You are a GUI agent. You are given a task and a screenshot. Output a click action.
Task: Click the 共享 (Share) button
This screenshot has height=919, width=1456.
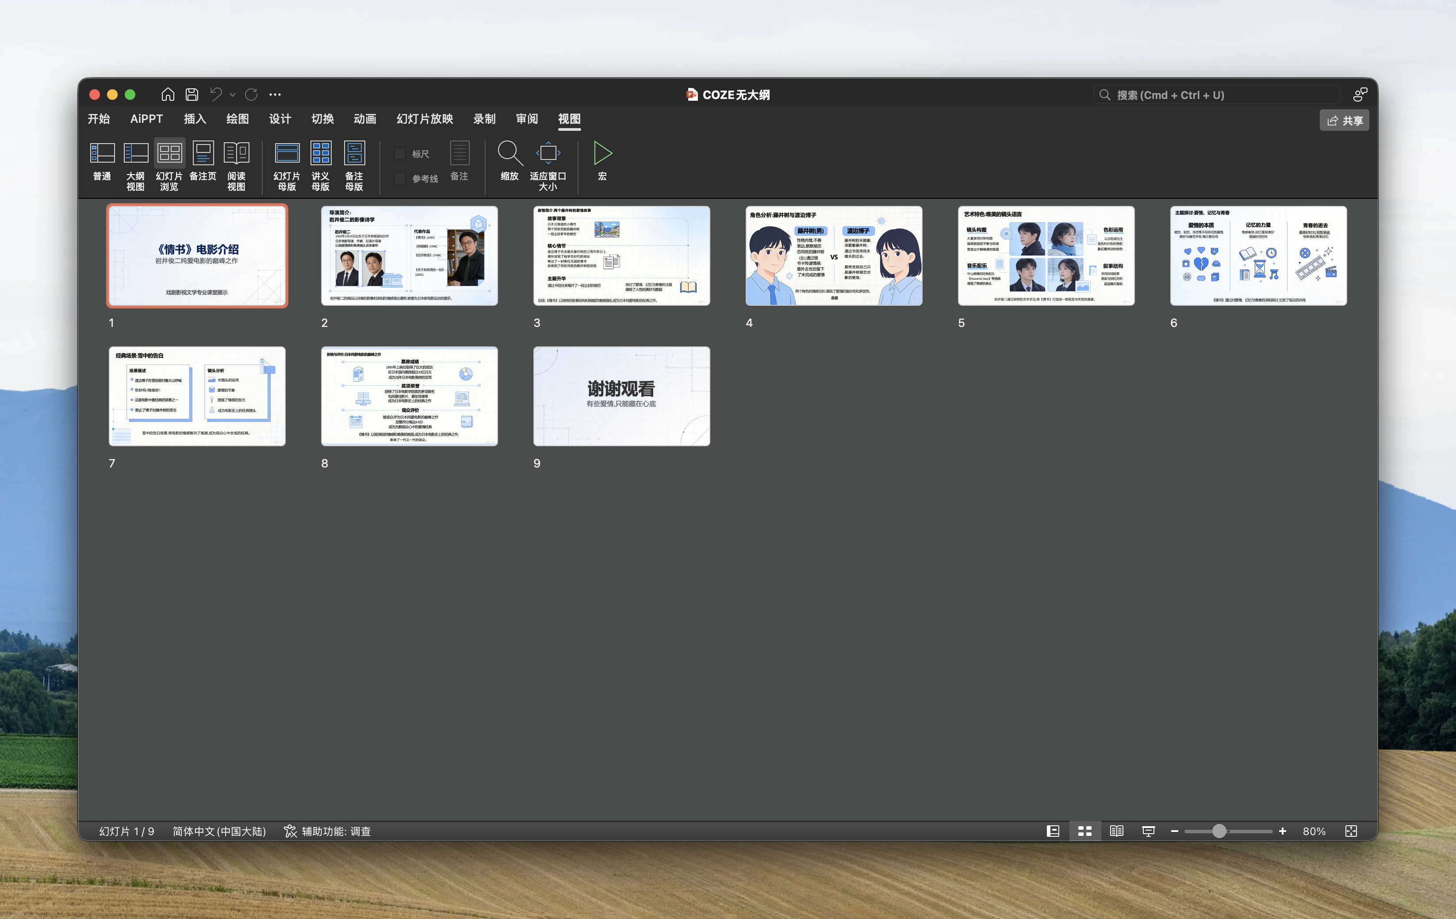1344,121
